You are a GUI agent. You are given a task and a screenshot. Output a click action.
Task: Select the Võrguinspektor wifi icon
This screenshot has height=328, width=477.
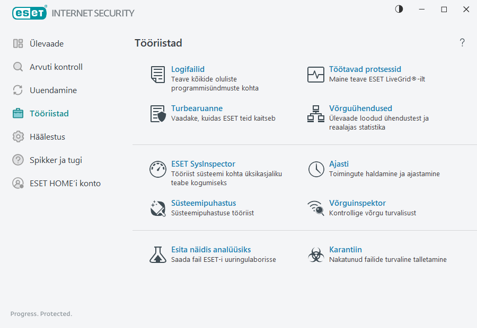coord(316,208)
